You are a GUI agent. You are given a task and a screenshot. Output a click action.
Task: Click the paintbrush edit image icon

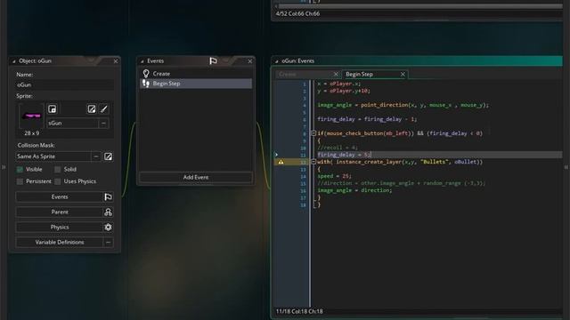pos(104,108)
